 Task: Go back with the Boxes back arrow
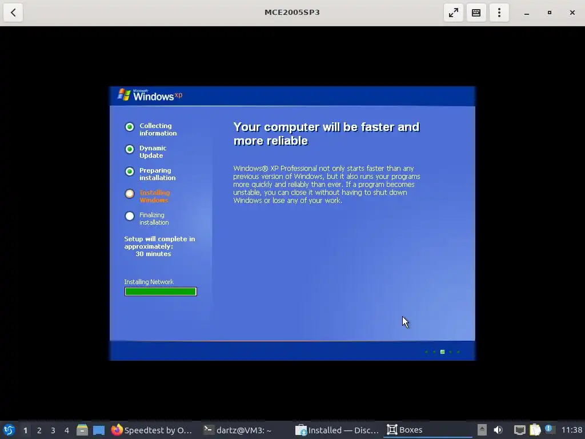click(13, 13)
